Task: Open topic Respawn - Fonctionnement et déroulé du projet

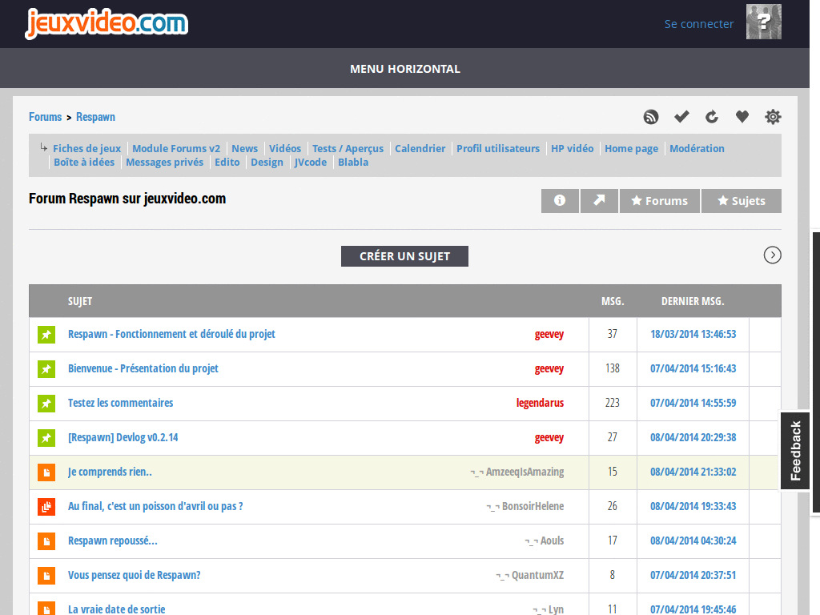Action: click(x=171, y=334)
